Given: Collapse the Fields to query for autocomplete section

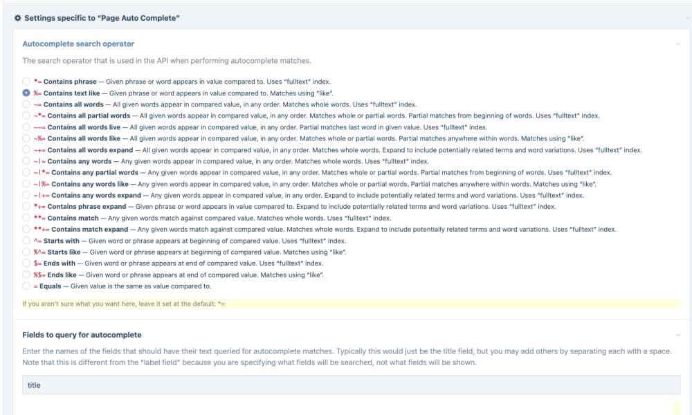Looking at the screenshot, I should (x=677, y=335).
